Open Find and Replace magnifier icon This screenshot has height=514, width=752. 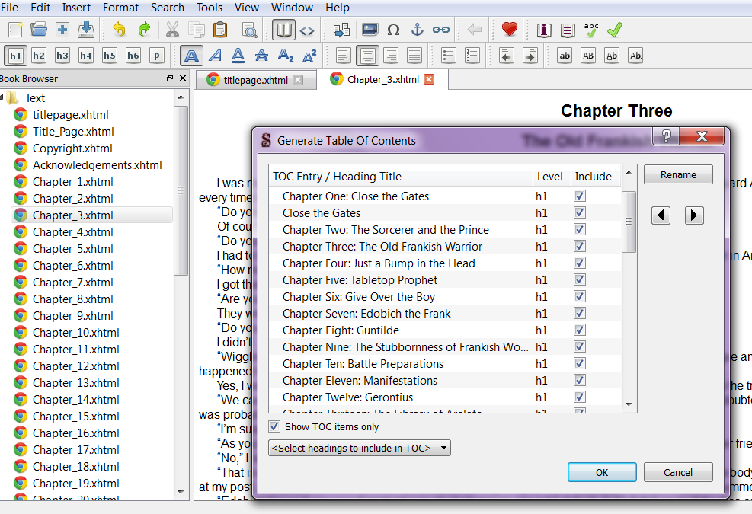[x=249, y=30]
